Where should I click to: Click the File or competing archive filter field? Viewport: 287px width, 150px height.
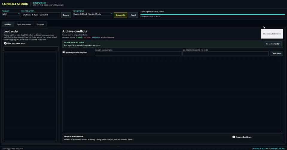click(225, 53)
